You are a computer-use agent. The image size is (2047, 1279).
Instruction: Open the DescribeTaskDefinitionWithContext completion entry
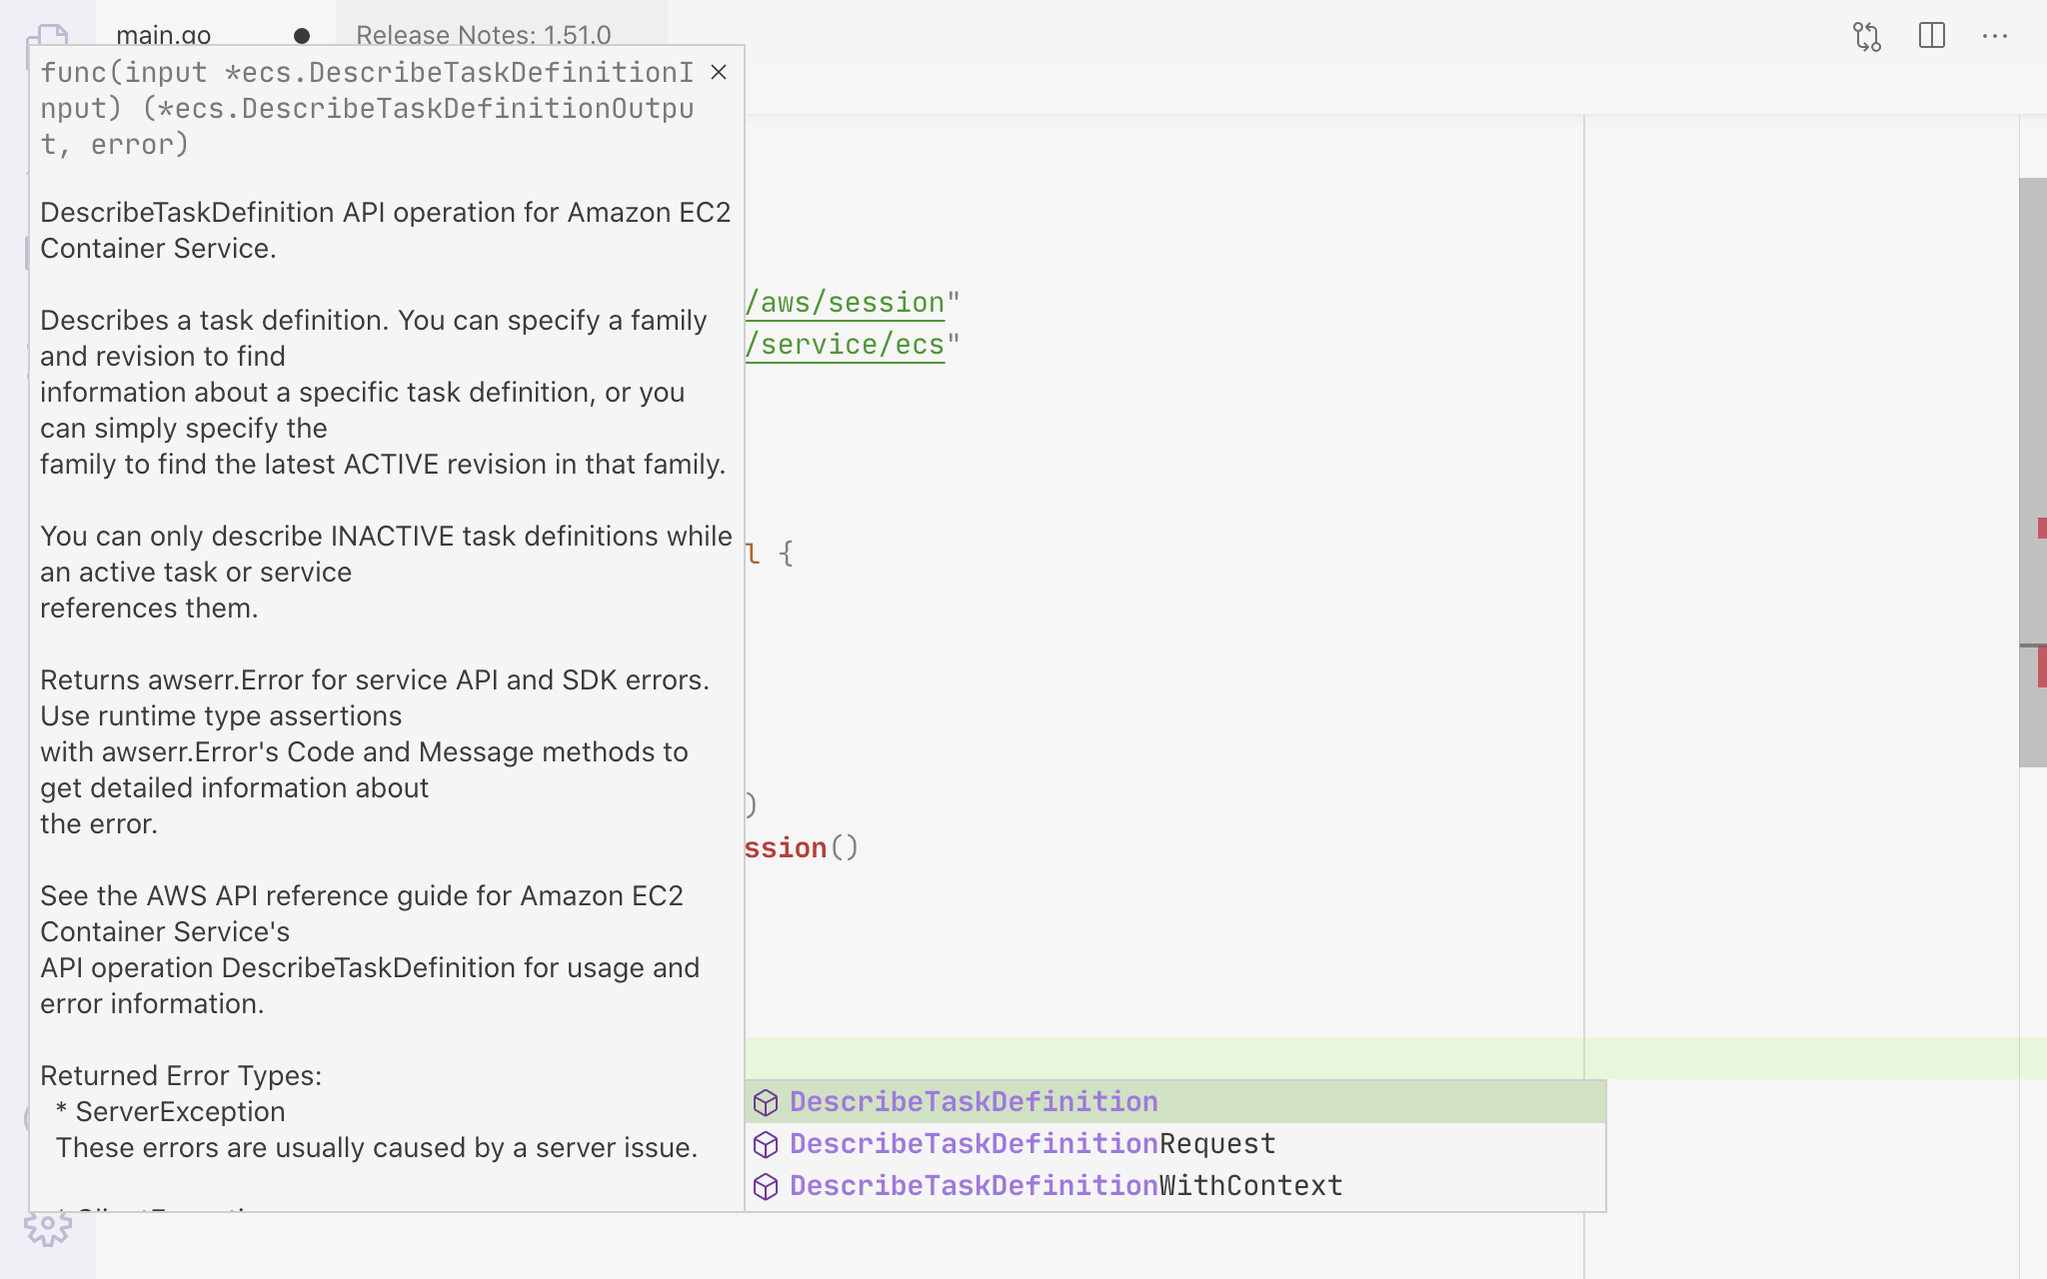1064,1186
